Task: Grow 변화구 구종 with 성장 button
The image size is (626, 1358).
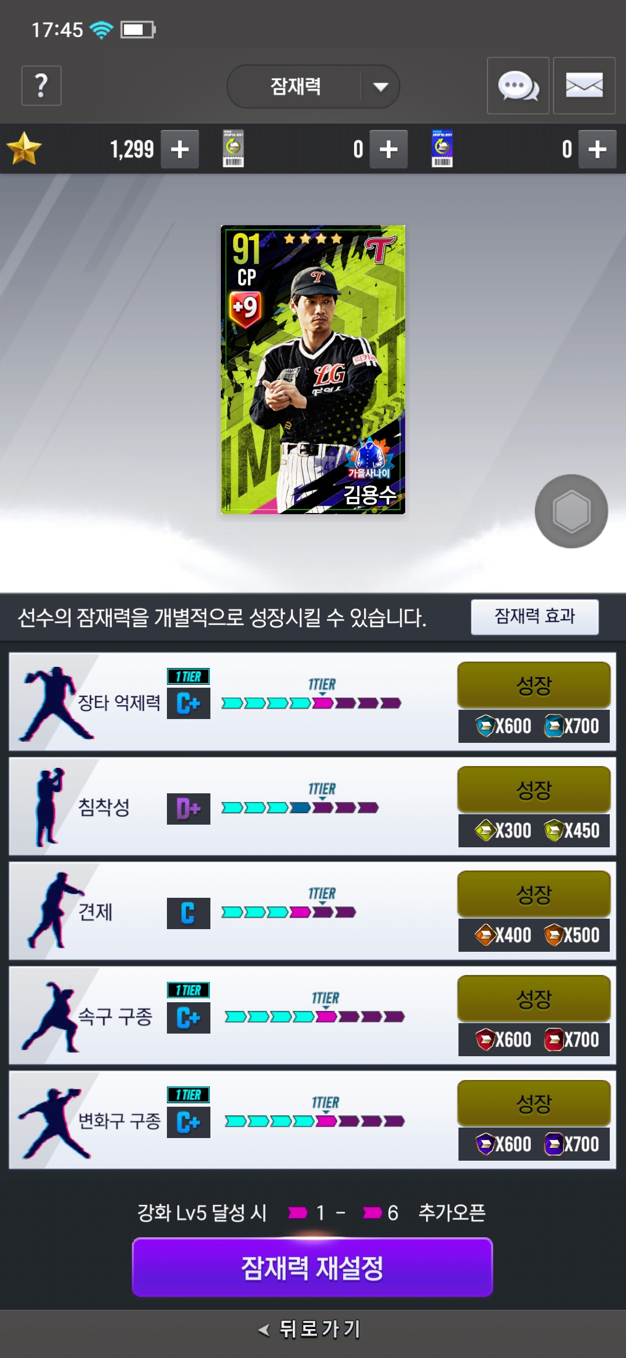Action: (x=534, y=1103)
